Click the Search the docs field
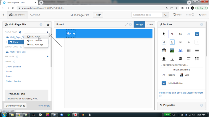This screenshot has width=209, height=117. click(147, 15)
